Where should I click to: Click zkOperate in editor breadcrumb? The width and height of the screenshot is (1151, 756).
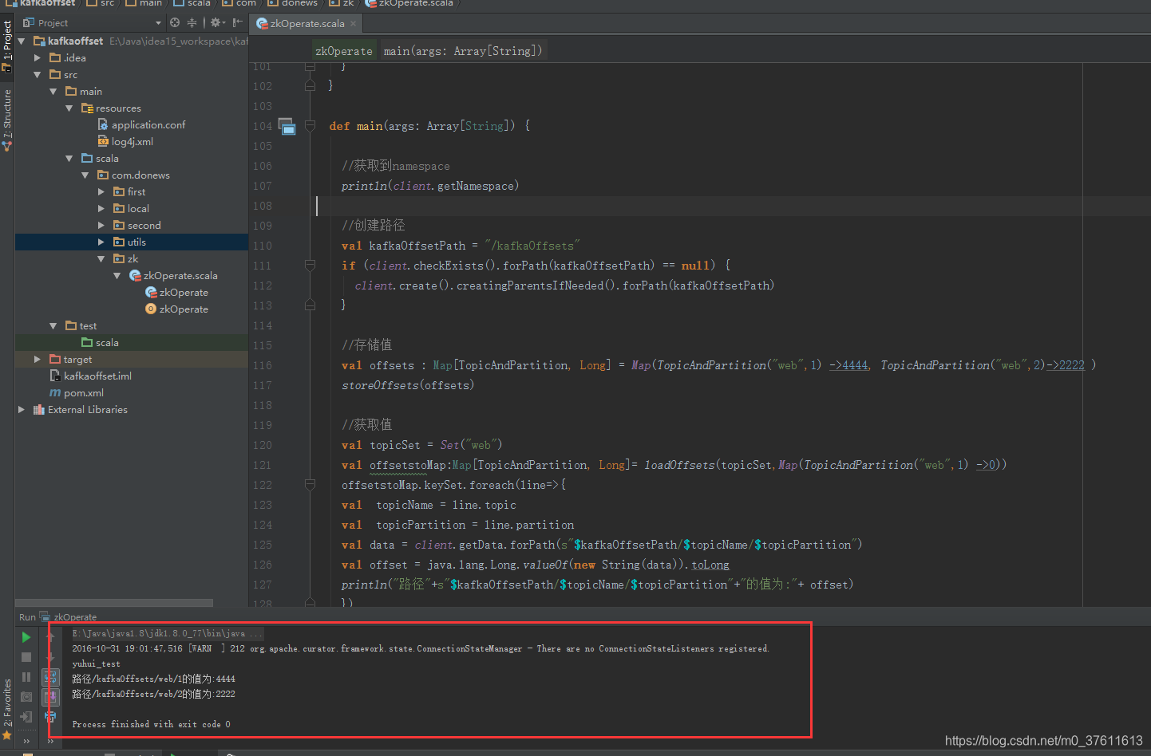(343, 51)
